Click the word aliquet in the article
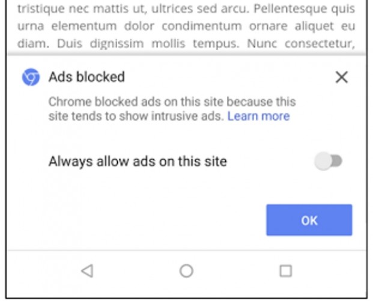Viewport: 373px width, 301px height. [x=314, y=26]
